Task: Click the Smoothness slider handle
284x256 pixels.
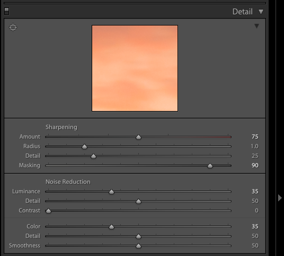Action: tap(139, 246)
